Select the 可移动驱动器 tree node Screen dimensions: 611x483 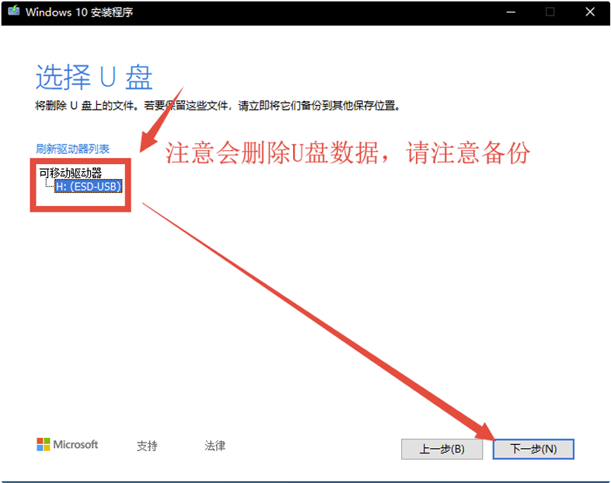coord(71,173)
